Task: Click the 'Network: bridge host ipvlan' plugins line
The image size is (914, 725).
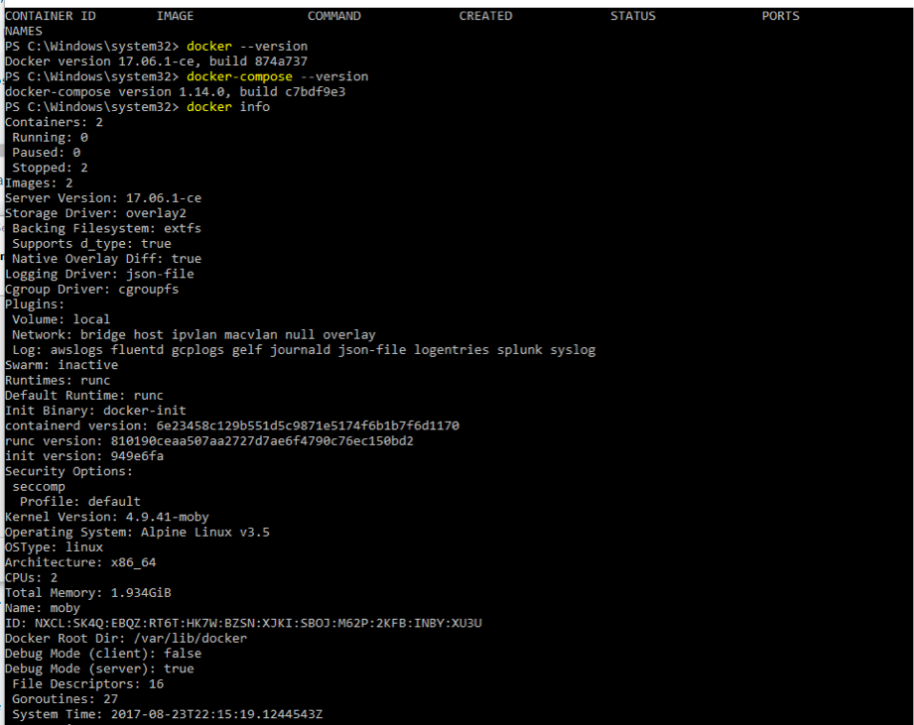Action: point(194,335)
